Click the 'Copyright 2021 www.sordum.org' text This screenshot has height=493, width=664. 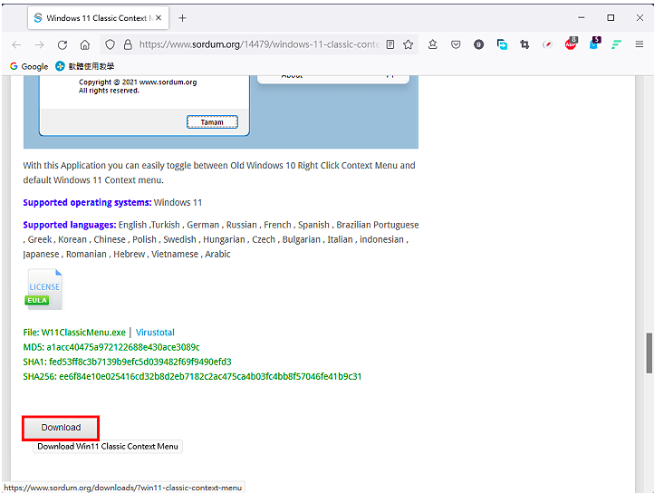point(138,82)
